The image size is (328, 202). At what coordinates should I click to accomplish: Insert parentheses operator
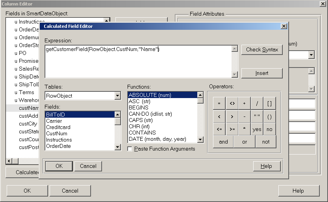[x=270, y=116]
